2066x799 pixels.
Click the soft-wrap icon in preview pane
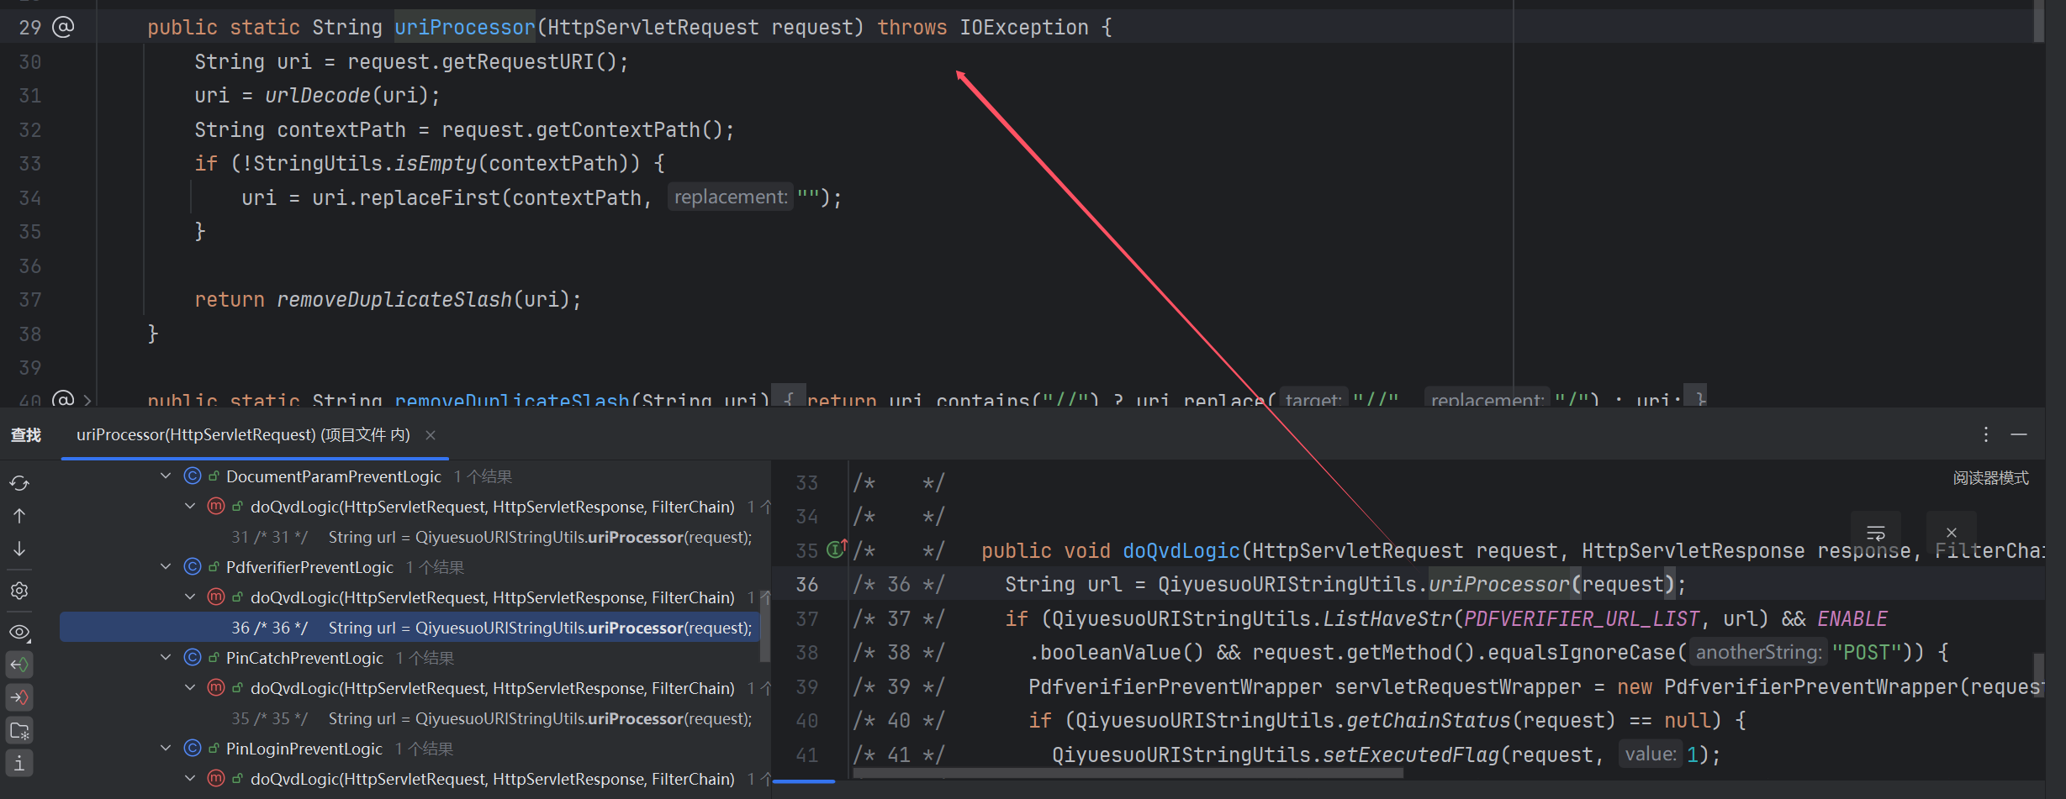click(x=1875, y=533)
